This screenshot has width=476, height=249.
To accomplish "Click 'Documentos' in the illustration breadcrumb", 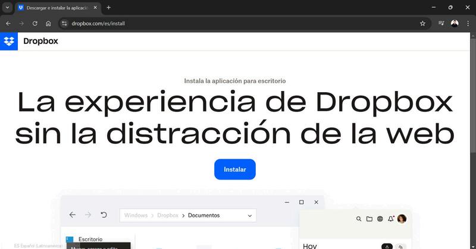I will [x=203, y=215].
